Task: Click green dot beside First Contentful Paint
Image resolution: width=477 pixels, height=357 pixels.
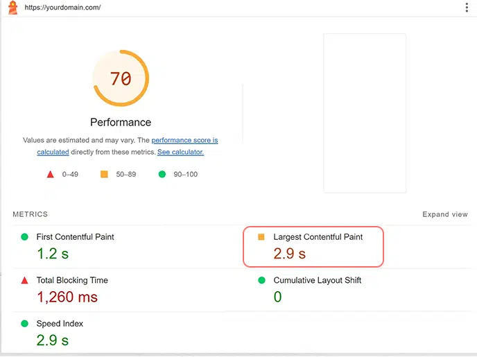Action: tap(25, 237)
